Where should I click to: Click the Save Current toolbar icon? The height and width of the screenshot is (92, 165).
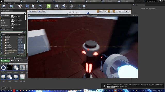pos(4,7)
